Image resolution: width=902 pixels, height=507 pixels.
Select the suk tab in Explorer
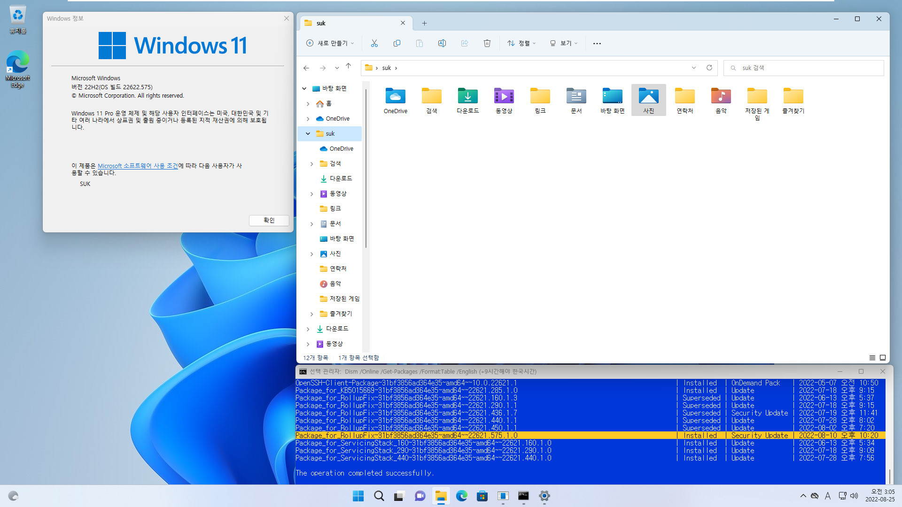click(x=356, y=23)
